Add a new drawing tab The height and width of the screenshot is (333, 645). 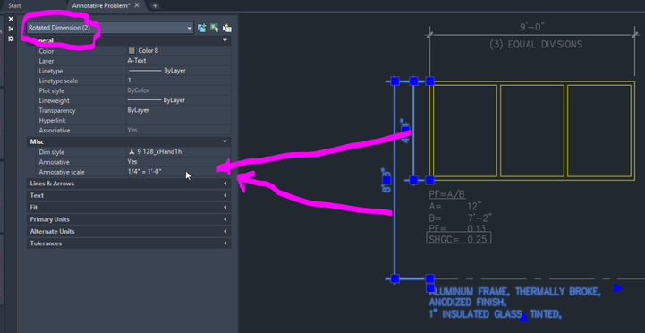click(155, 5)
